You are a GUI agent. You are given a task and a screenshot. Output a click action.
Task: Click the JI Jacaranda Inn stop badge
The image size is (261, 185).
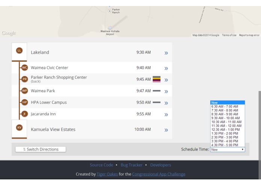click(x=24, y=114)
